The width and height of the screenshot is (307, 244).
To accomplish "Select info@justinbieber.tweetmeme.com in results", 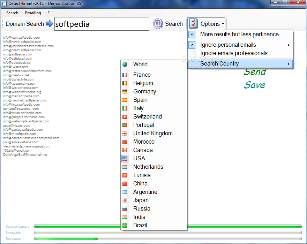I will pos(28,46).
